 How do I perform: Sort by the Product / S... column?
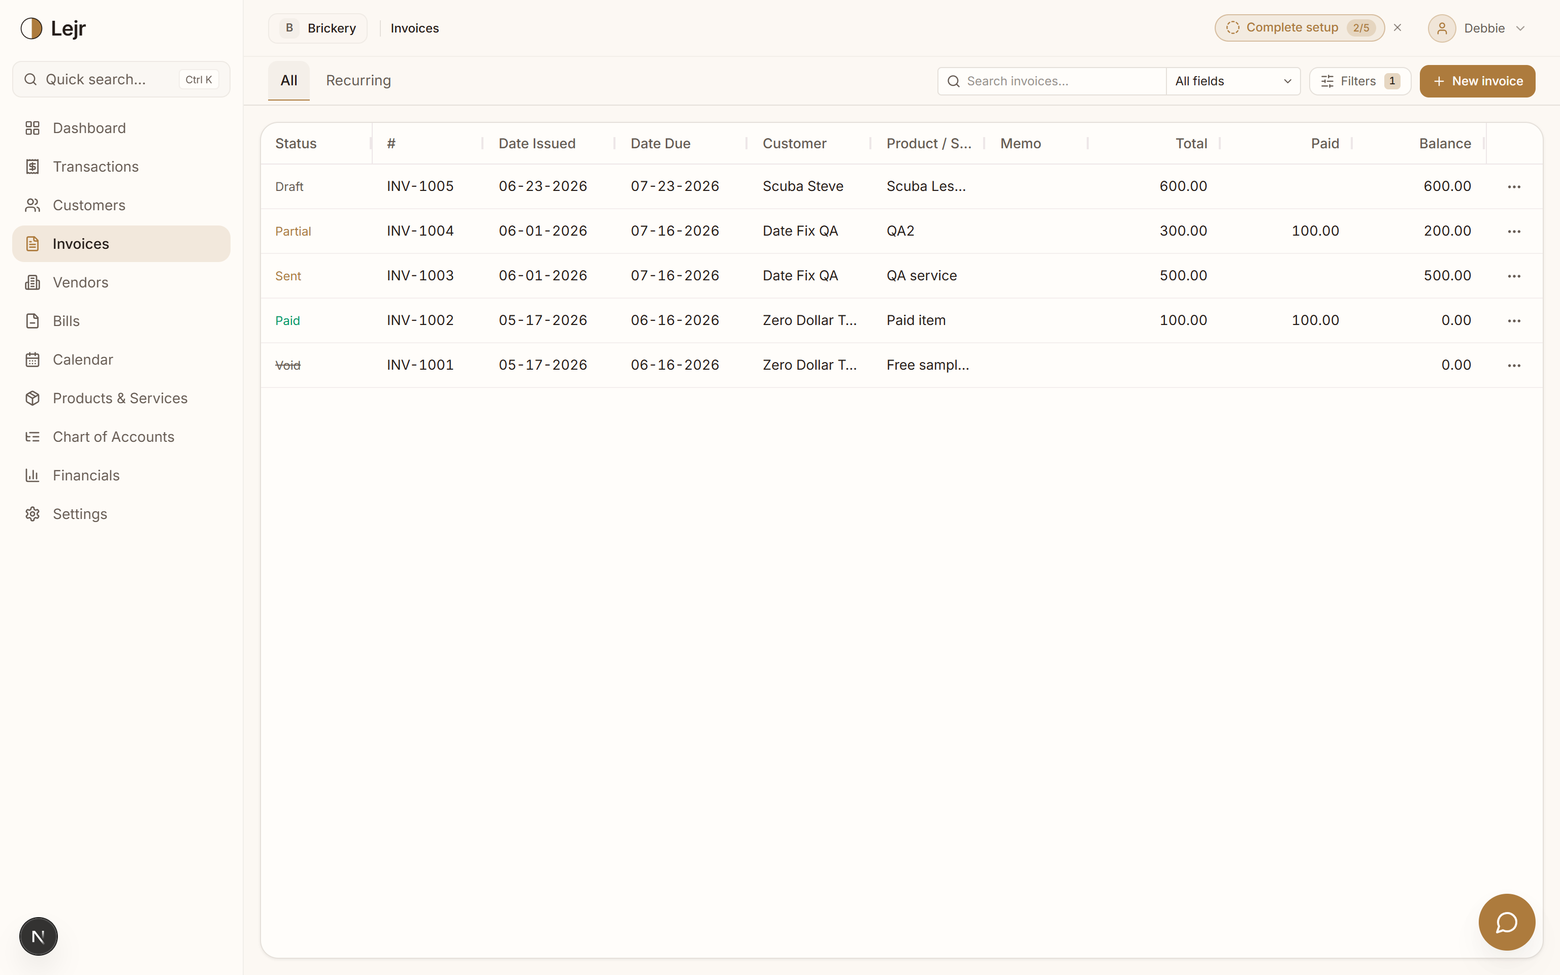(x=928, y=143)
